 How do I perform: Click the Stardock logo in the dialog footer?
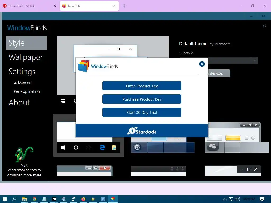click(142, 131)
